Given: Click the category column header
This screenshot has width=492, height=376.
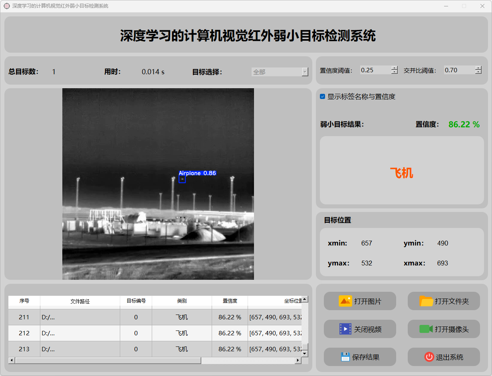Looking at the screenshot, I should coord(182,301).
